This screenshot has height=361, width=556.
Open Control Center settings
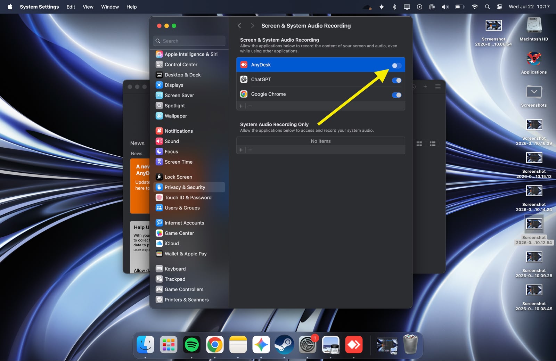(189, 65)
